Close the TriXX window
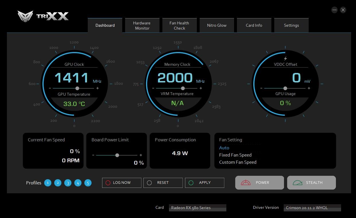356x218 pixels. click(x=343, y=10)
